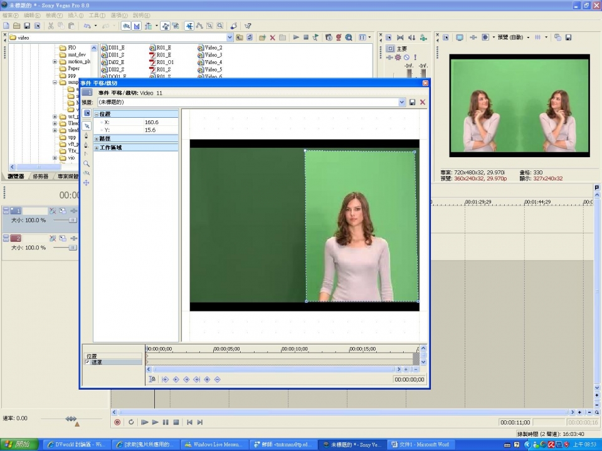This screenshot has width=602, height=451.
Task: Toggle sync cursor lock in keyframe toolbar
Action: [152, 379]
